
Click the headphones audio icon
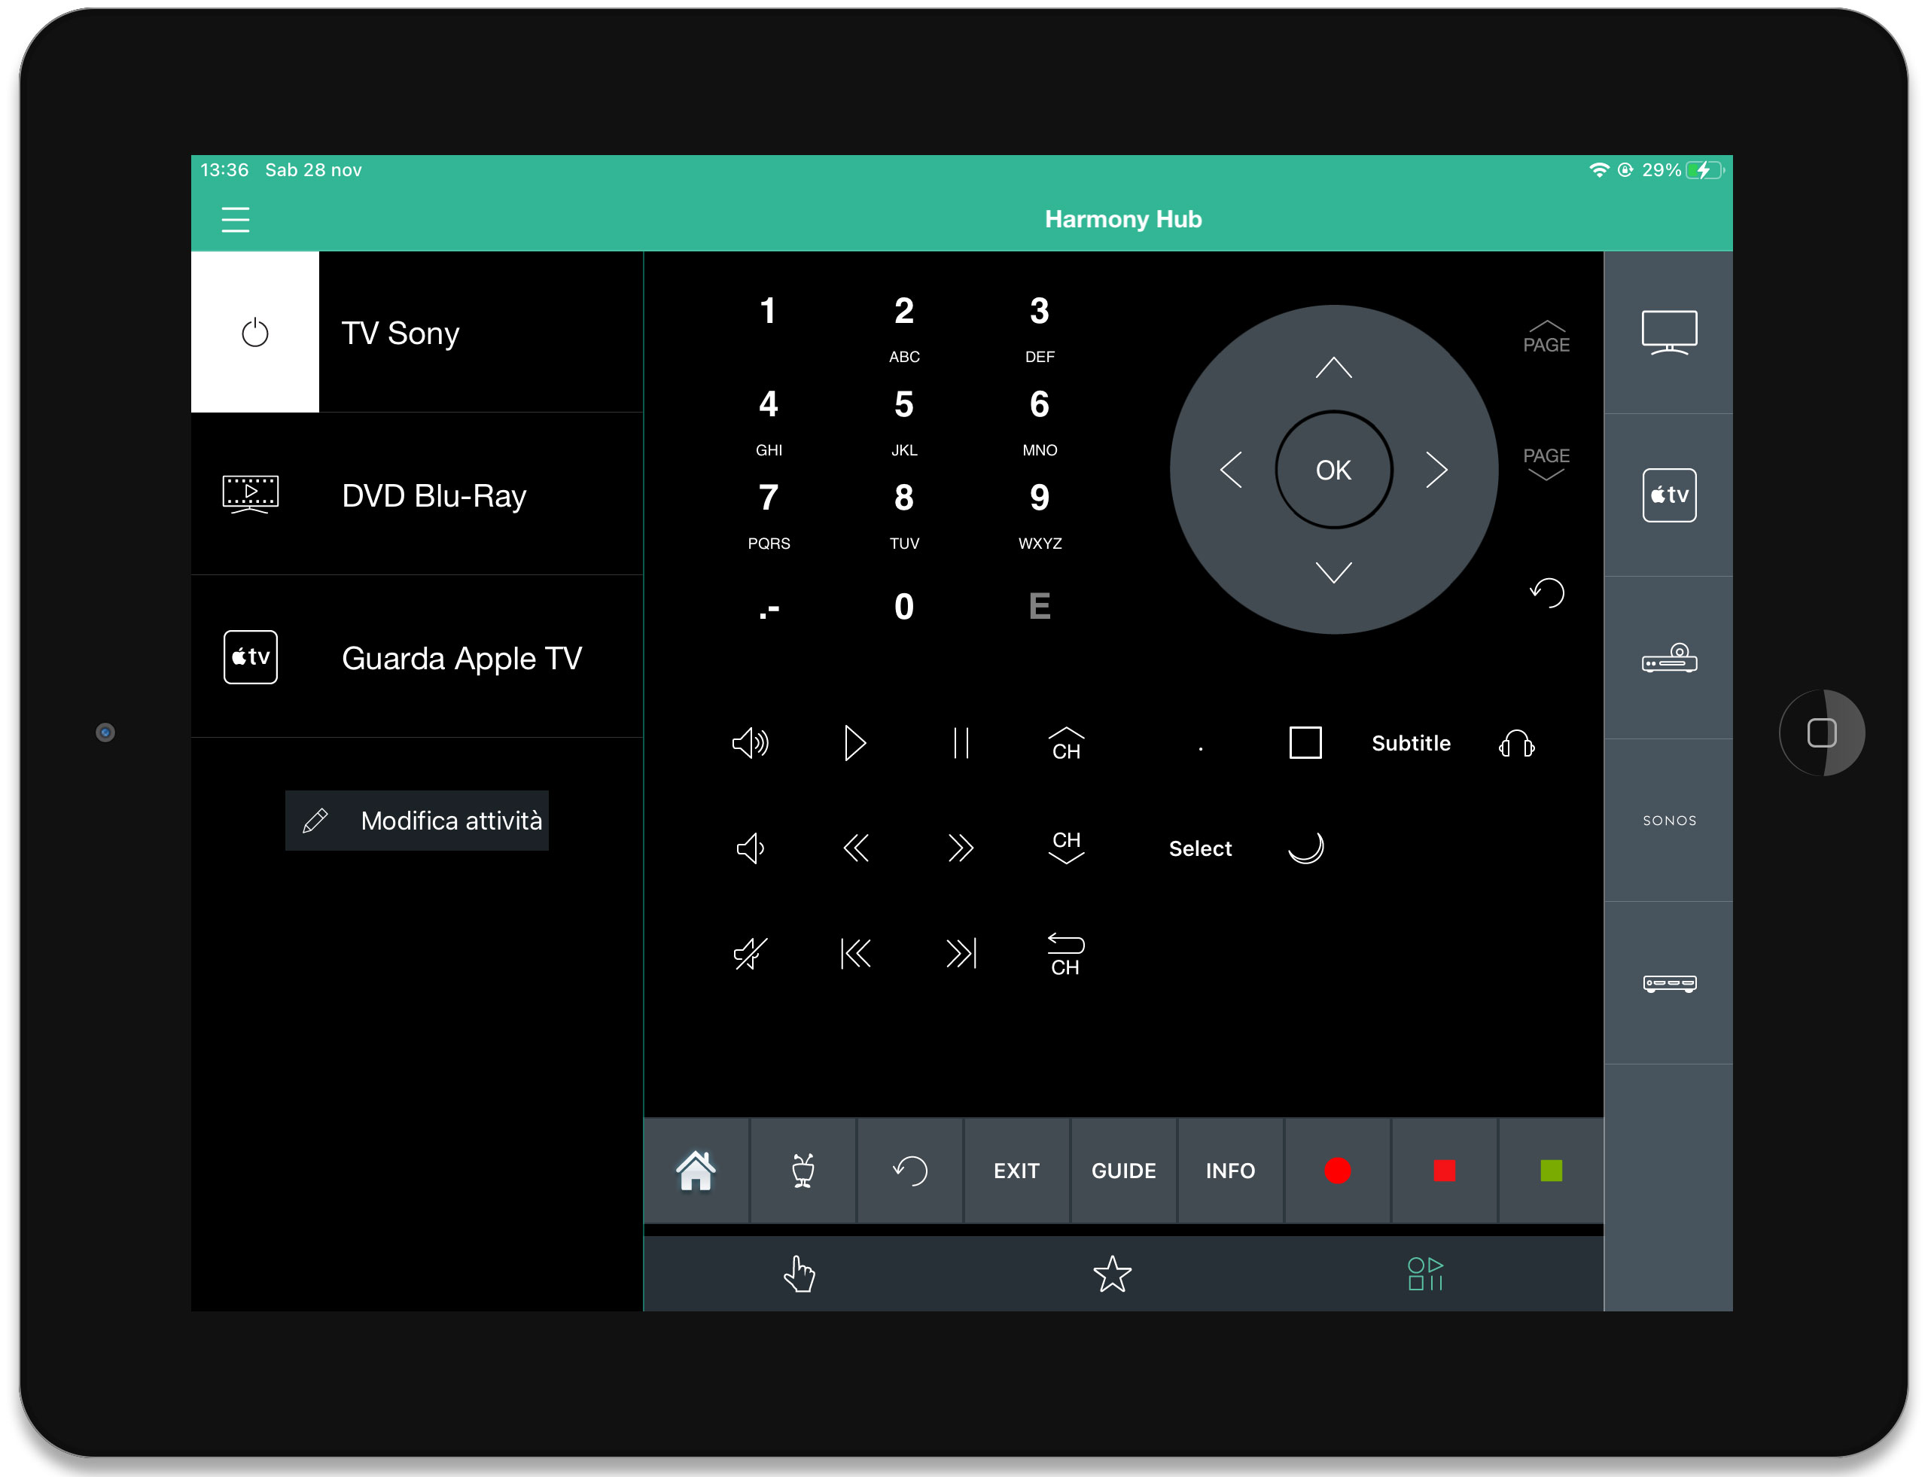tap(1515, 744)
